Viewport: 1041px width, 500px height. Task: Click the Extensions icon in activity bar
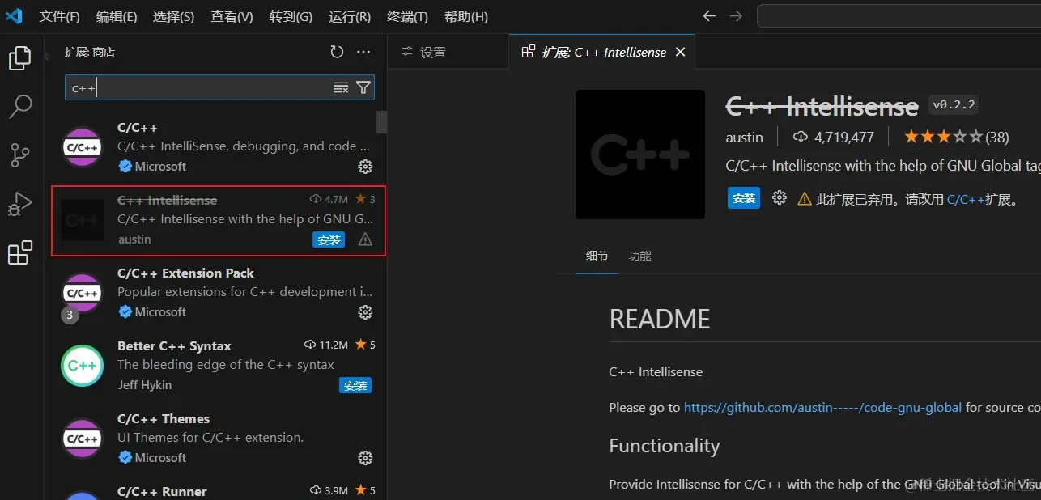point(19,253)
